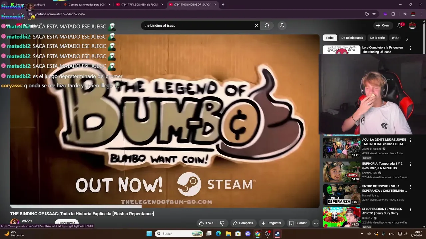Click the YouTube URL address bar
This screenshot has width=426, height=239.
[196, 14]
